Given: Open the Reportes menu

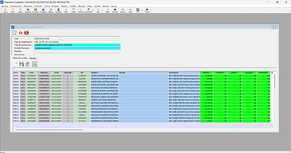Looking at the screenshot, I should click(82, 6).
